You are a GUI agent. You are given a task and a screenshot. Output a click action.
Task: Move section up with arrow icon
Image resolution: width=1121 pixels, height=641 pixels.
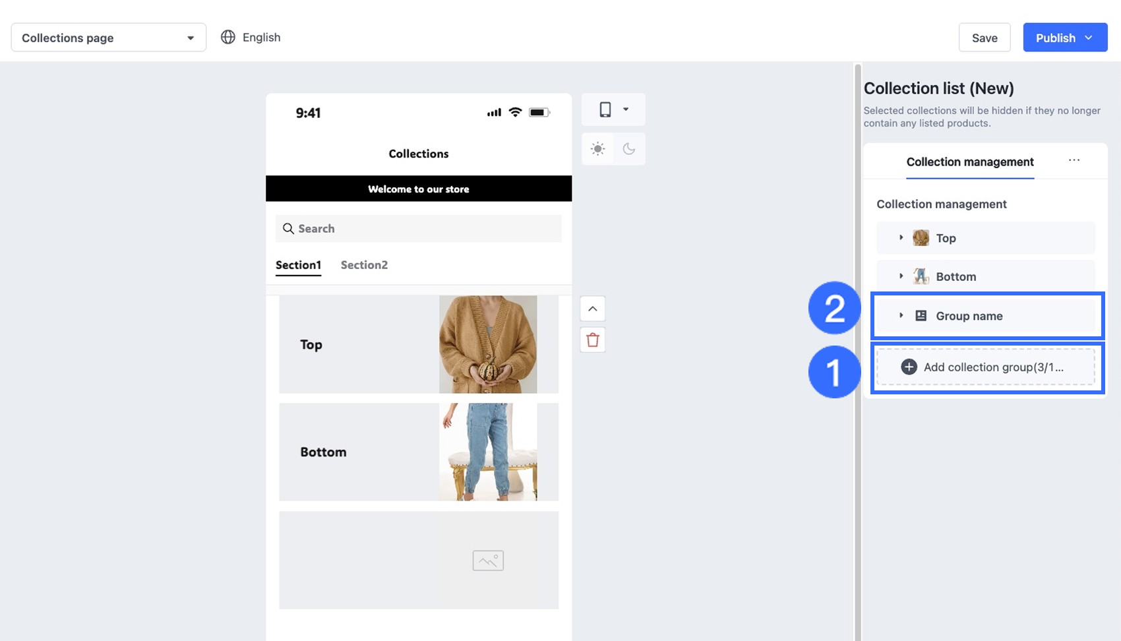click(593, 309)
